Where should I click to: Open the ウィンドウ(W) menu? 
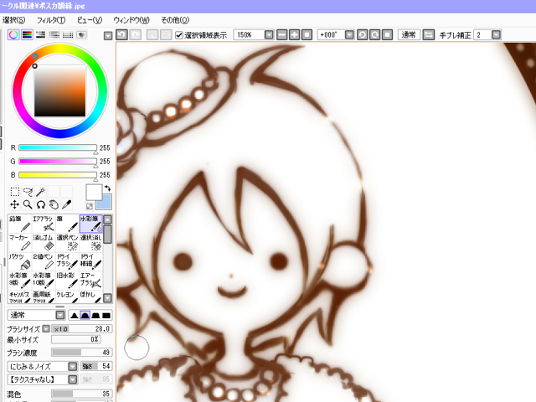pyautogui.click(x=131, y=20)
